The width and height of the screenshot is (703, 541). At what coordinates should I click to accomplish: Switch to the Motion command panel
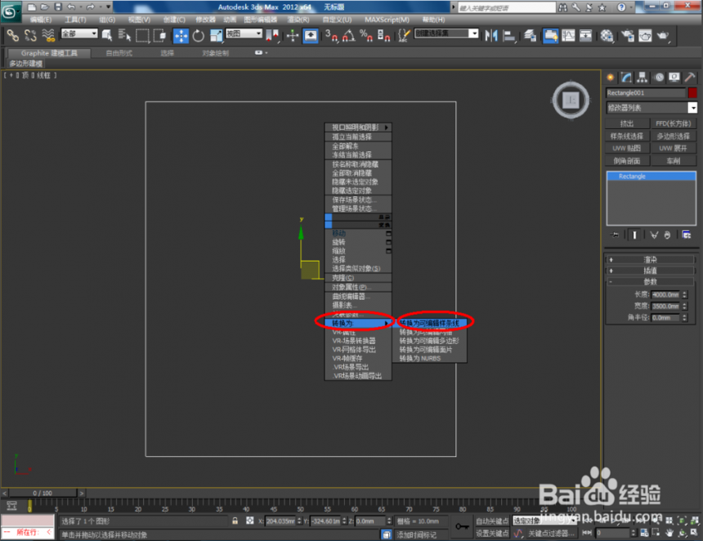659,78
